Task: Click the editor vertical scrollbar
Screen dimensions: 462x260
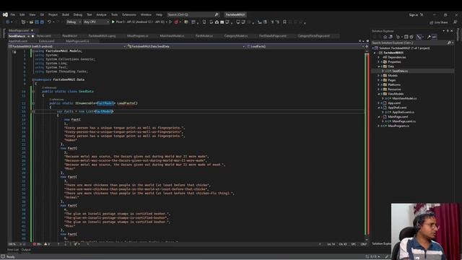Action: [x=367, y=144]
